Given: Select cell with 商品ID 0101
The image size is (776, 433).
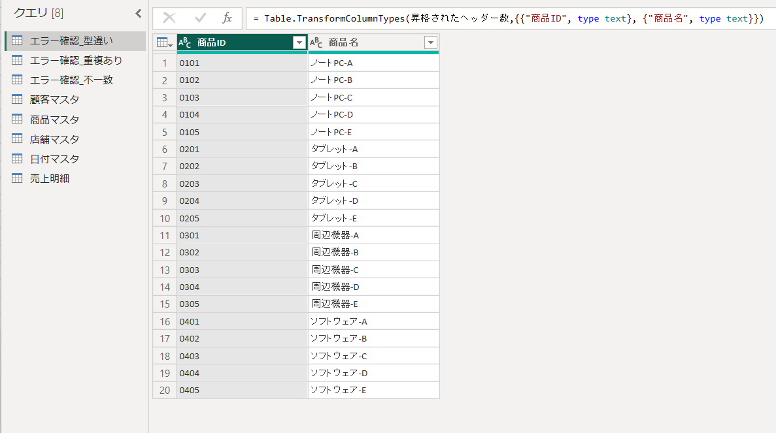Looking at the screenshot, I should (242, 63).
